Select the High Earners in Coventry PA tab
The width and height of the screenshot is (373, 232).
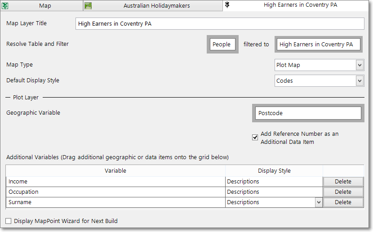296,5
